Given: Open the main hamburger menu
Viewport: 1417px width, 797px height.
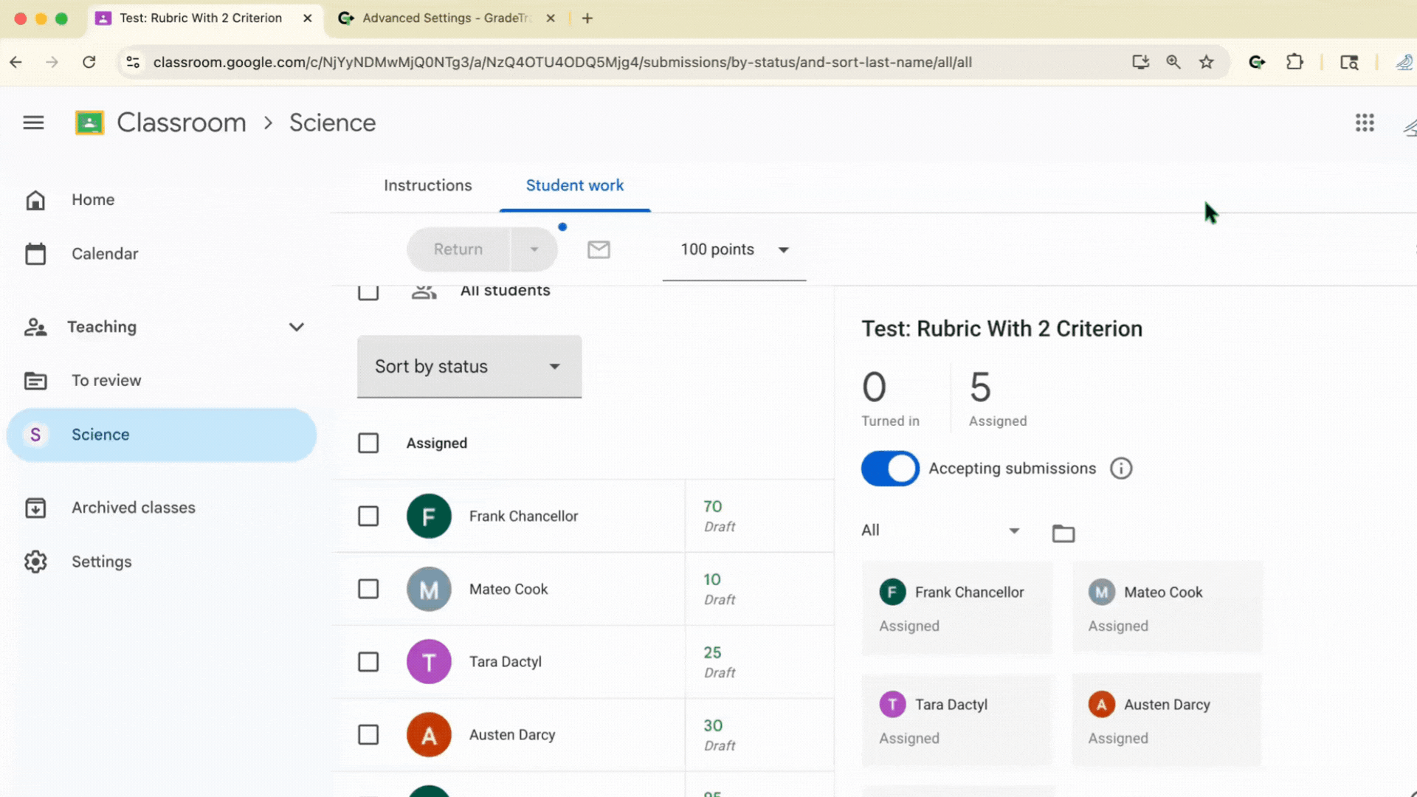Looking at the screenshot, I should (33, 123).
